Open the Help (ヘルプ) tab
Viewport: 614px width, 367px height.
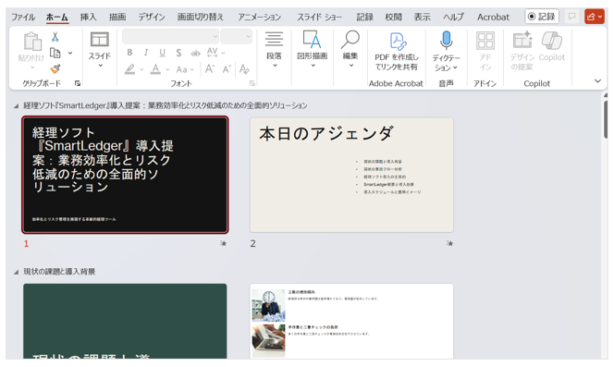click(x=453, y=17)
